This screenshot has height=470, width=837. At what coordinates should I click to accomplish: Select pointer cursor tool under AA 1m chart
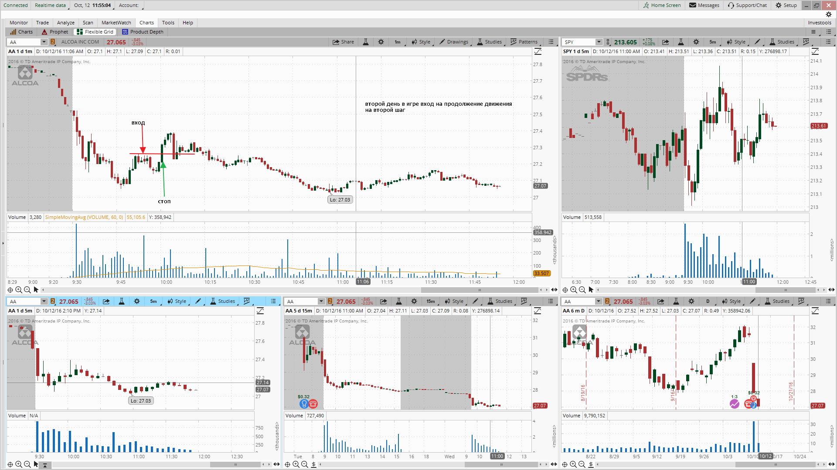[x=36, y=290]
